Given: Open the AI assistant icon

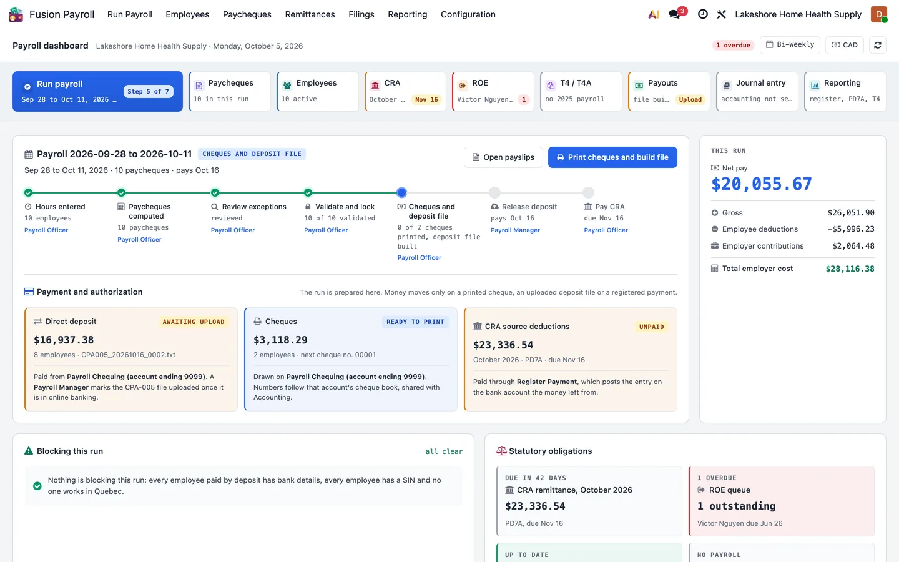Looking at the screenshot, I should coord(654,14).
